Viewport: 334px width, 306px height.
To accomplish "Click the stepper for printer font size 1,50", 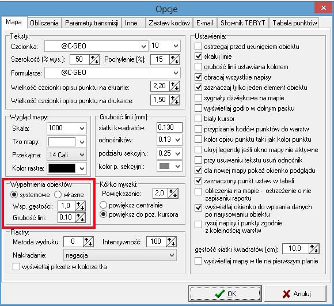I will tap(175, 100).
